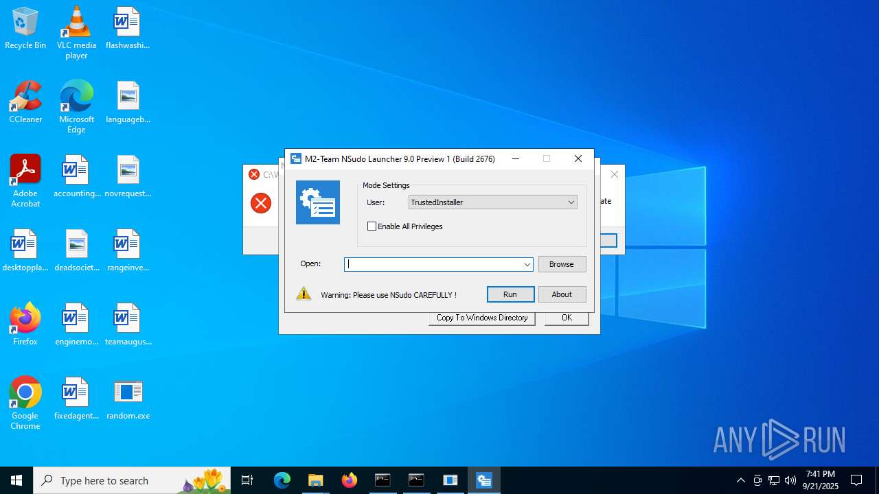Select the Firefox desktop shortcut

(x=25, y=325)
